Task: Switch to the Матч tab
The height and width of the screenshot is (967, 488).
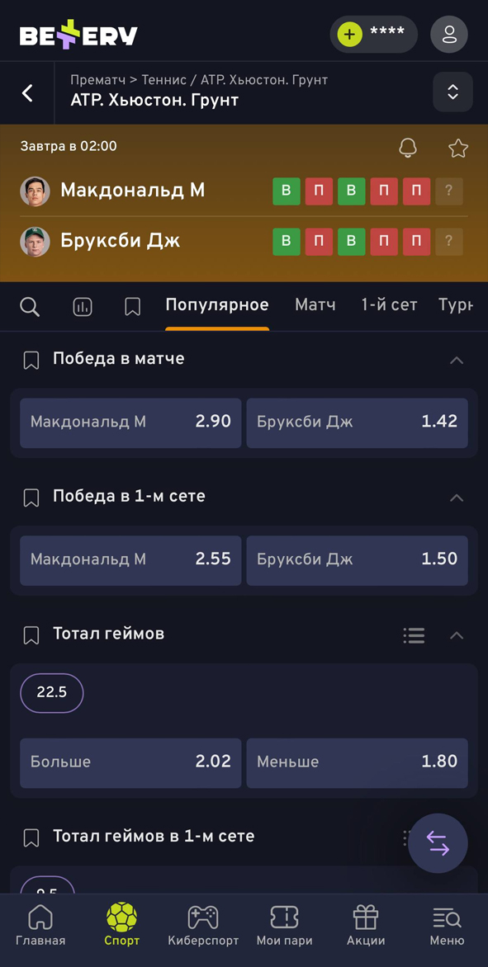Action: click(x=315, y=304)
